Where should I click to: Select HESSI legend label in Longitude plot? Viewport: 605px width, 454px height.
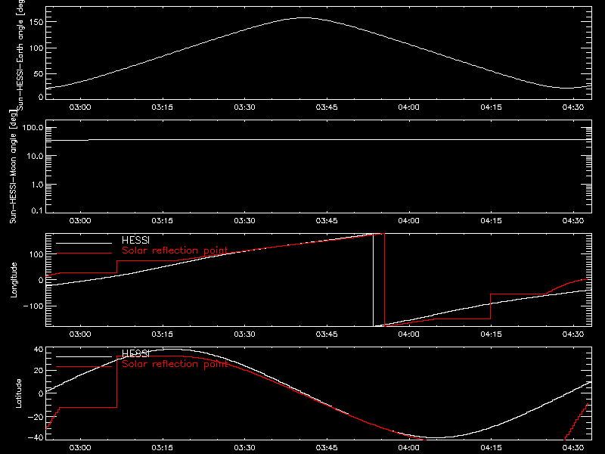click(135, 241)
